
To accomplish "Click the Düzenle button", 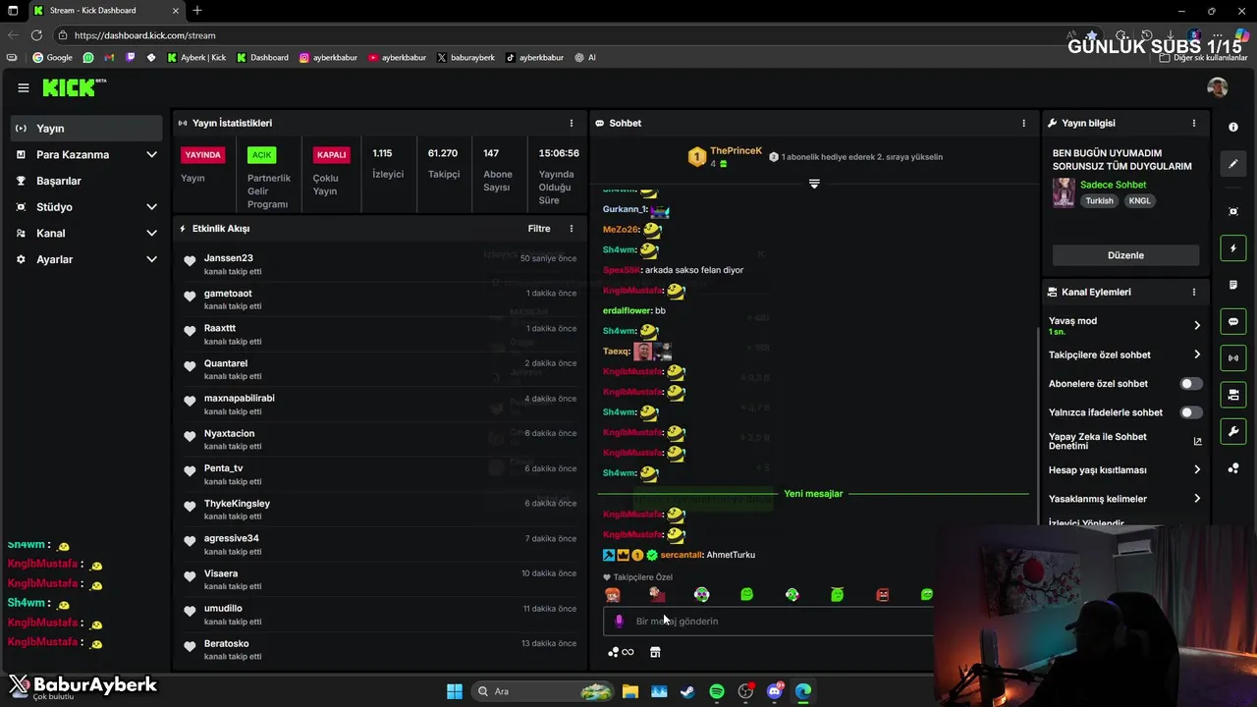I will 1125,255.
